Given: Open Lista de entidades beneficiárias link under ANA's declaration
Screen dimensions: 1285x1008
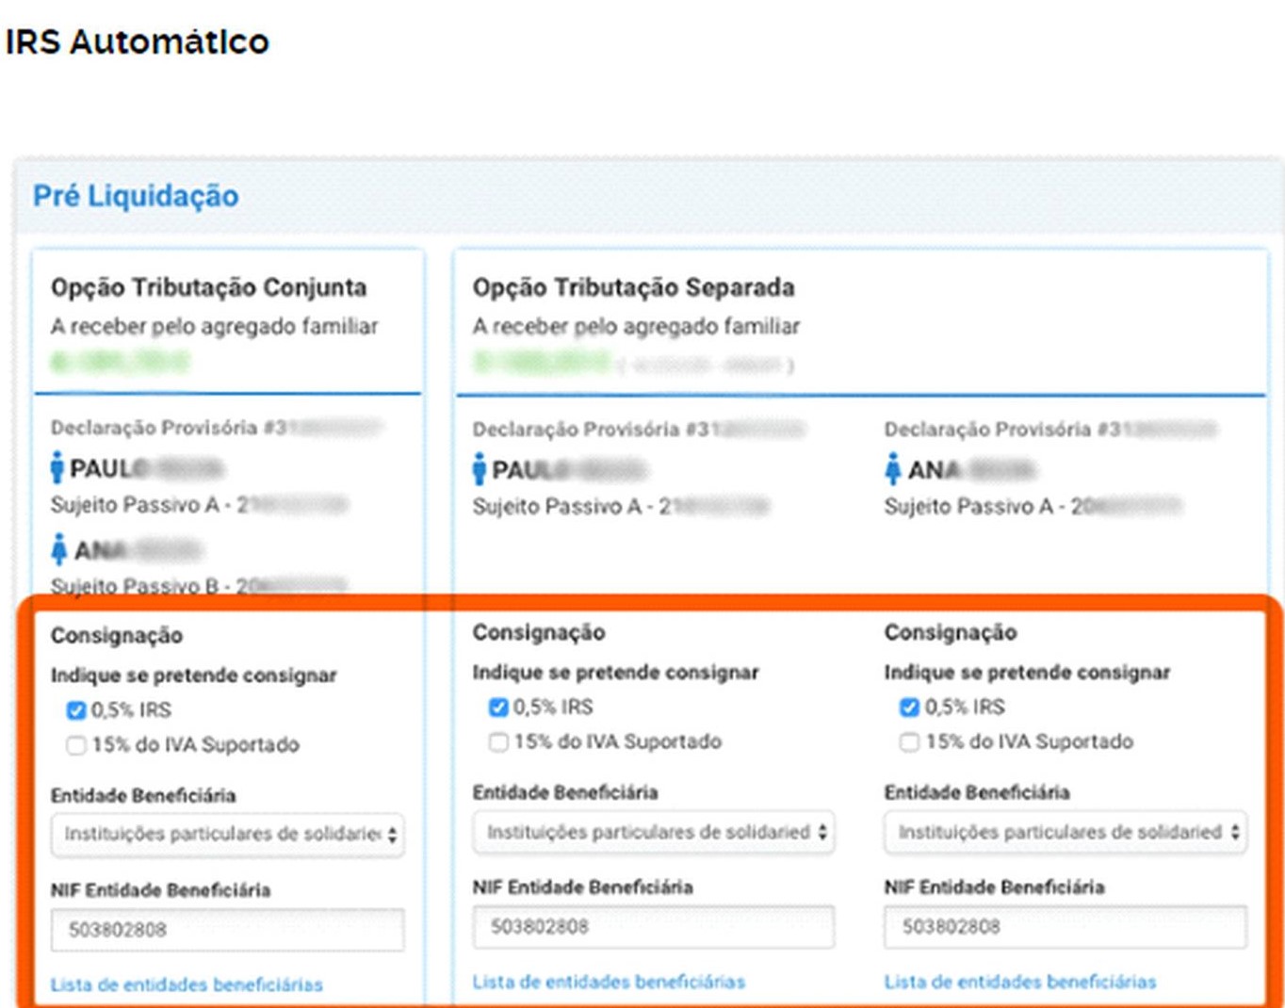Looking at the screenshot, I should point(1020,982).
